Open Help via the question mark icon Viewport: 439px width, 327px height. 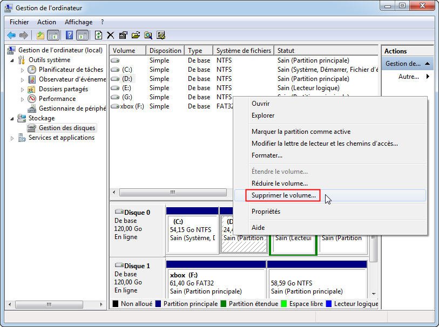(69, 35)
